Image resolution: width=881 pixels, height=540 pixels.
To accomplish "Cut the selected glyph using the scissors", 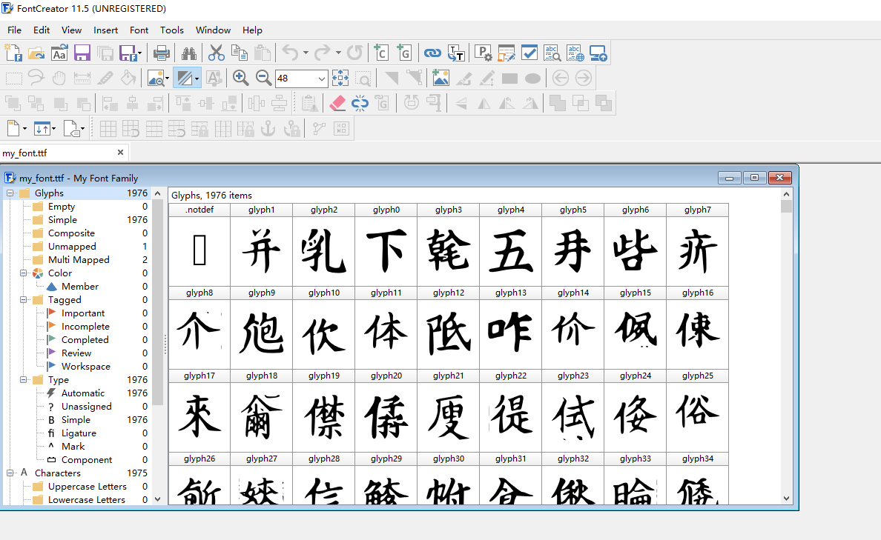I will coord(216,53).
